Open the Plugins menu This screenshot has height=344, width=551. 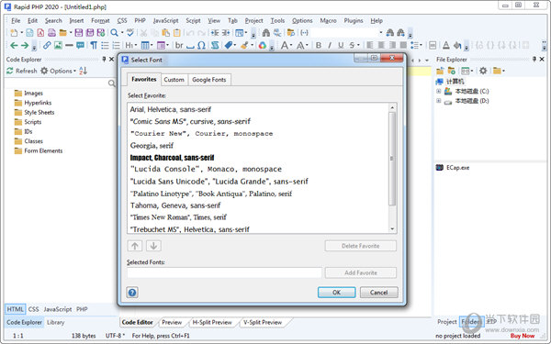[354, 21]
